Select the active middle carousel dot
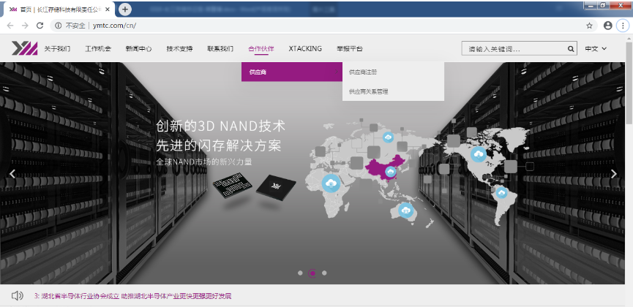This screenshot has height=307, width=633. point(312,273)
